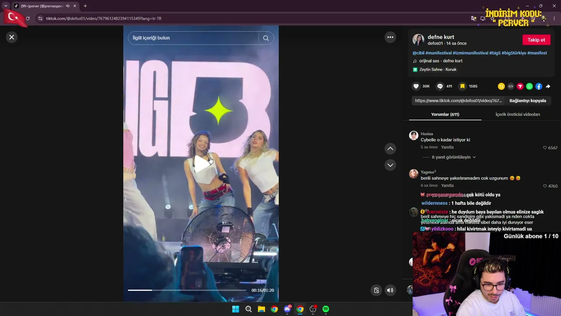Like Hexiaa's comment with the heart
The height and width of the screenshot is (316, 561).
click(545, 148)
